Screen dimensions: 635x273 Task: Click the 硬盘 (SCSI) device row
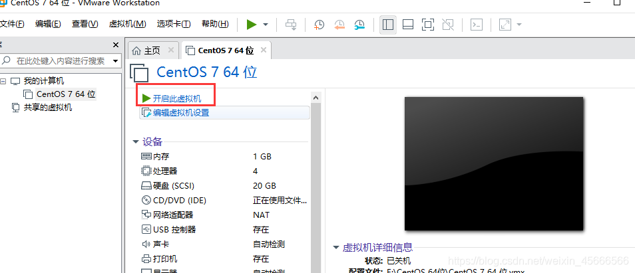click(x=224, y=186)
